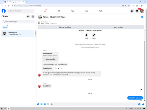This screenshot has width=147, height=110.
Task: React to the 'Message sent' message
Action: tap(56, 68)
